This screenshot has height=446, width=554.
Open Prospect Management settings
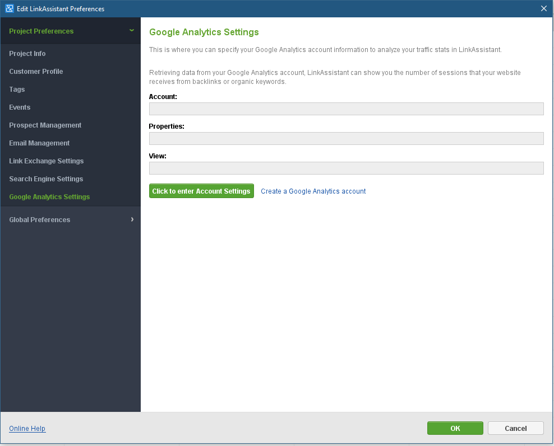coord(45,125)
